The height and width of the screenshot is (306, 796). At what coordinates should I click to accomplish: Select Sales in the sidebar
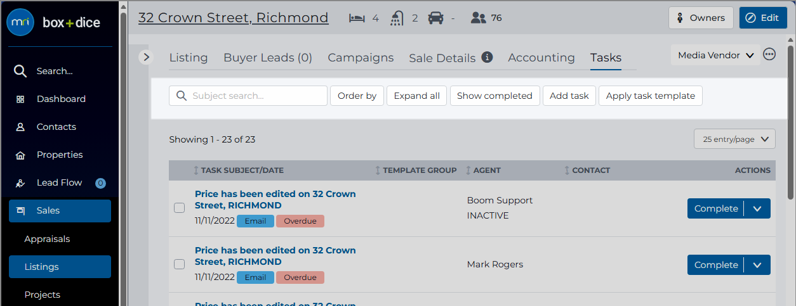point(60,211)
